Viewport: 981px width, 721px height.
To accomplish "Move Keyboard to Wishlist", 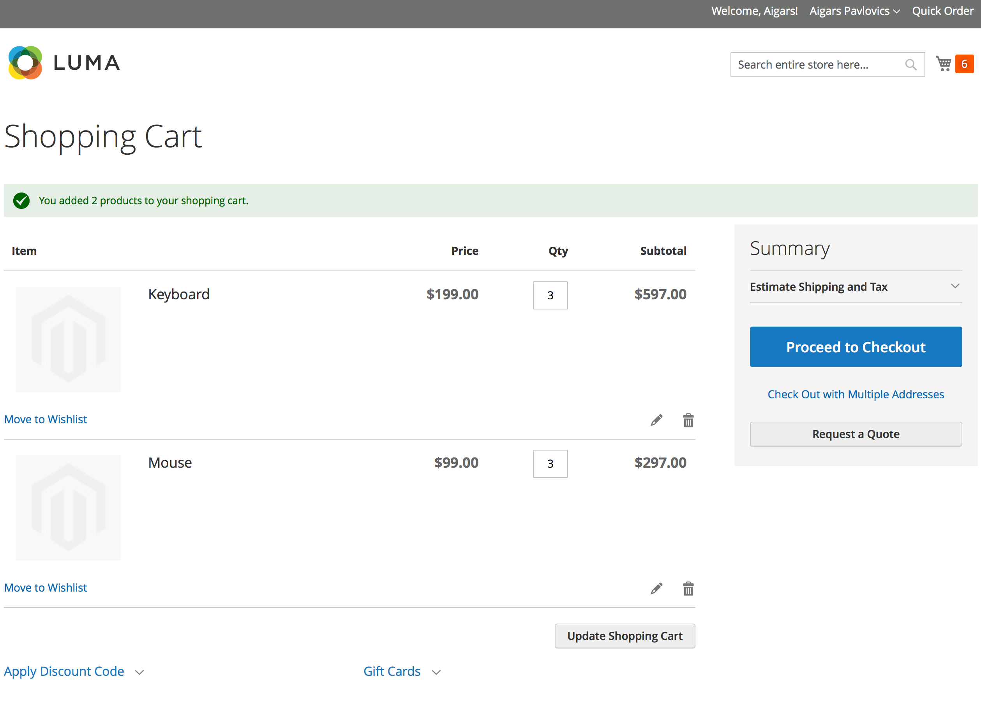I will (45, 419).
